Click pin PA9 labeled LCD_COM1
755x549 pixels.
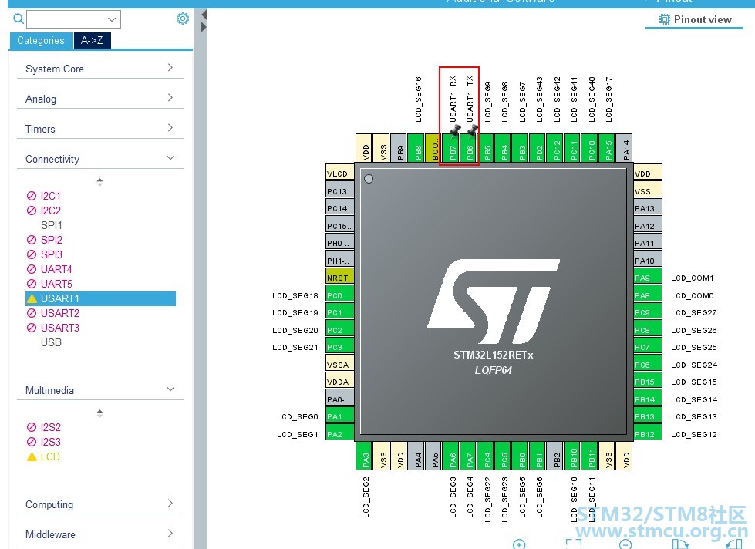point(648,278)
